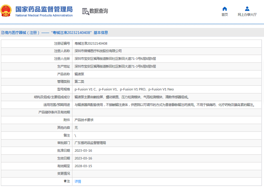Select the 有效期至 date 2028-03-15
264x188 pixels.
coord(84,166)
